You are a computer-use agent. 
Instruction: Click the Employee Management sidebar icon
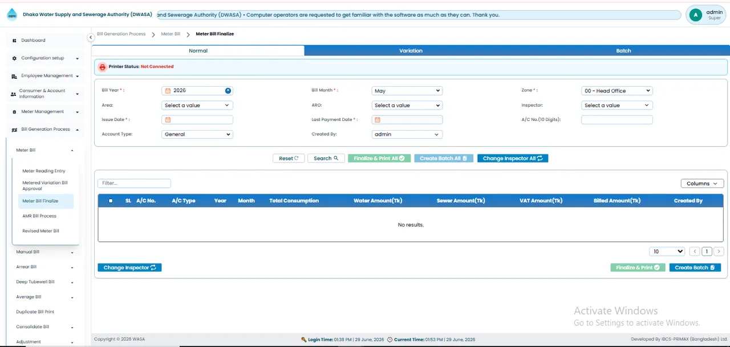point(14,76)
